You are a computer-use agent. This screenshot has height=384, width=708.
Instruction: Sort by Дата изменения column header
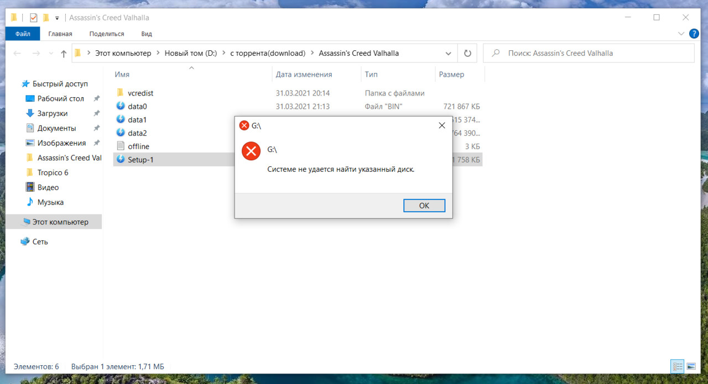(x=304, y=74)
